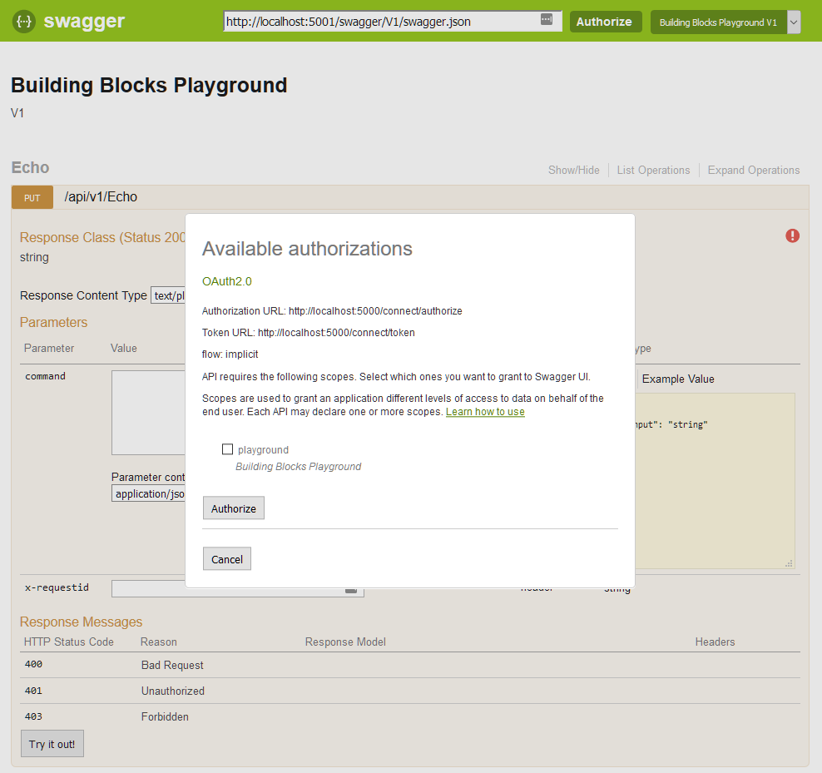Click the Show/Hide link for Echo
The height and width of the screenshot is (773, 822).
click(x=573, y=171)
